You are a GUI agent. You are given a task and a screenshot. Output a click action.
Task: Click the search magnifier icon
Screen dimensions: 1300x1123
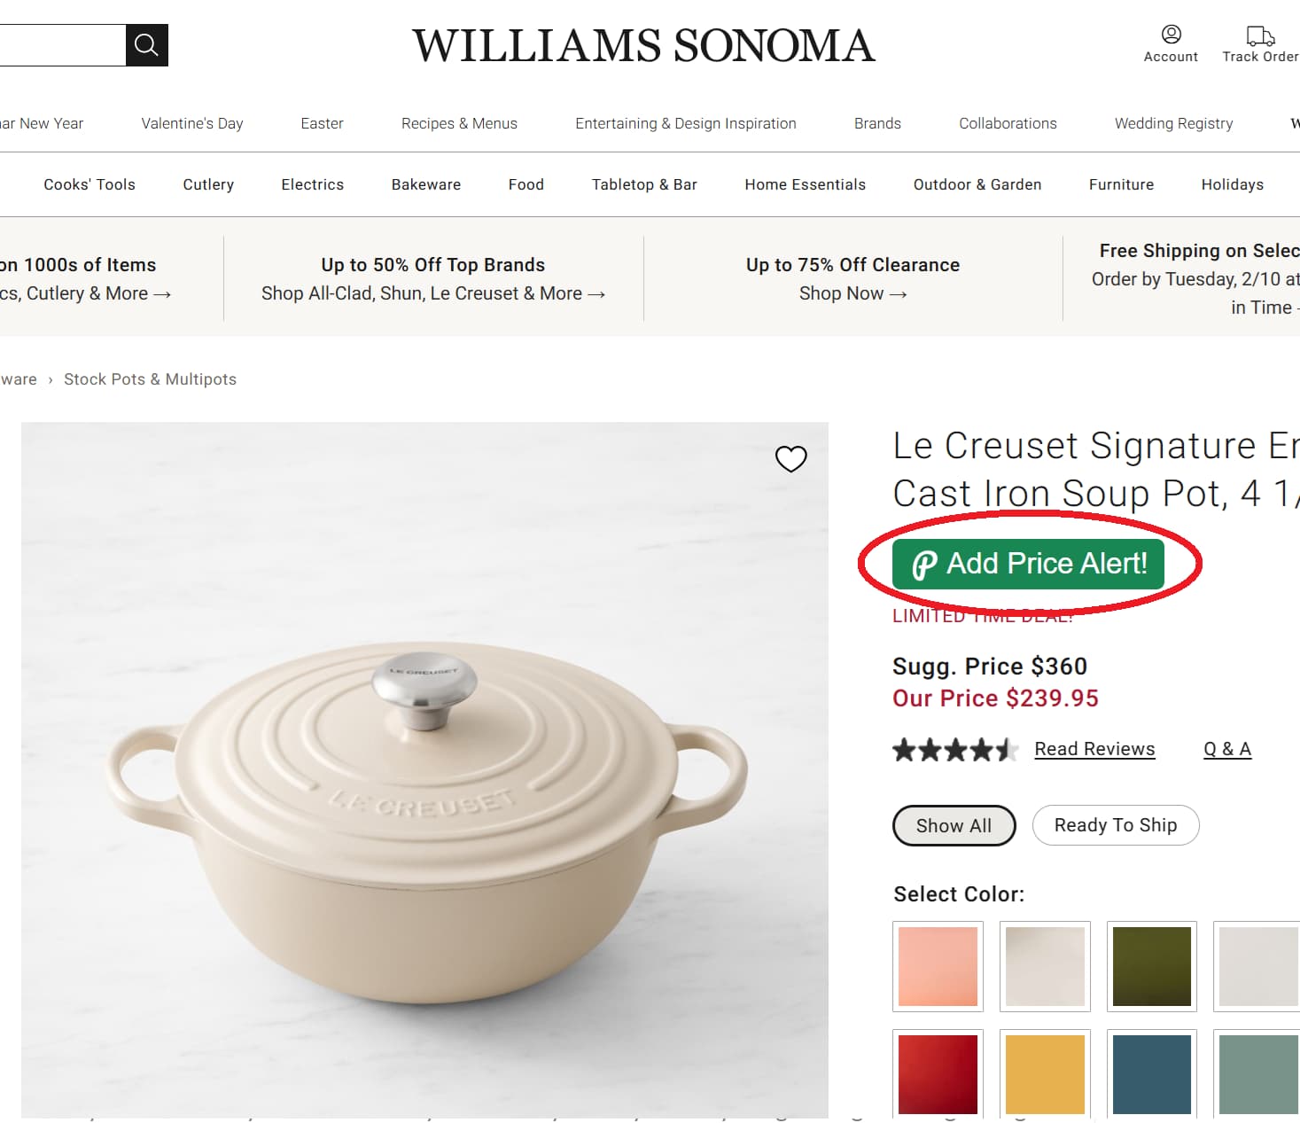tap(145, 44)
